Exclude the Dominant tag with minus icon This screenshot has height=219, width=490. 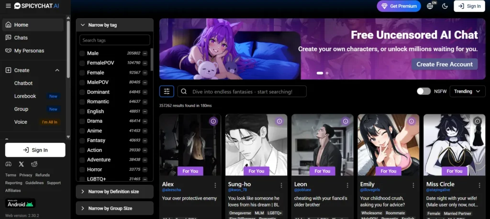pos(145,92)
